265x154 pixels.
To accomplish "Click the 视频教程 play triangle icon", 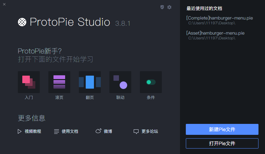I will point(20,131).
